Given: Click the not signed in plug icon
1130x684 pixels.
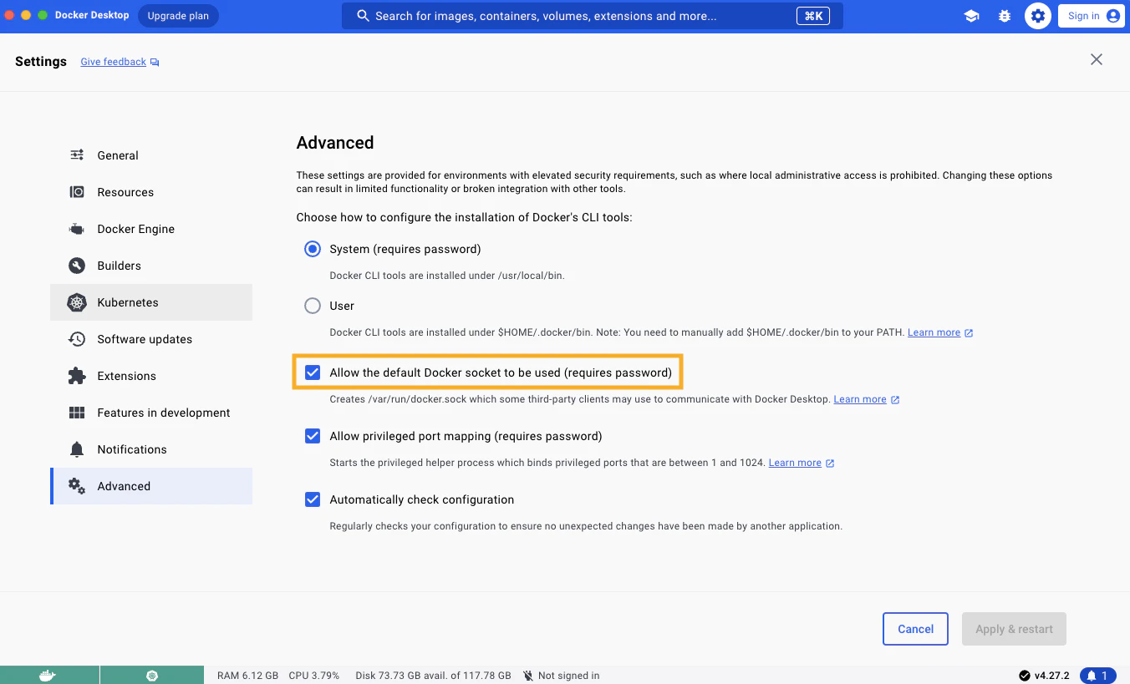Looking at the screenshot, I should [x=528, y=676].
